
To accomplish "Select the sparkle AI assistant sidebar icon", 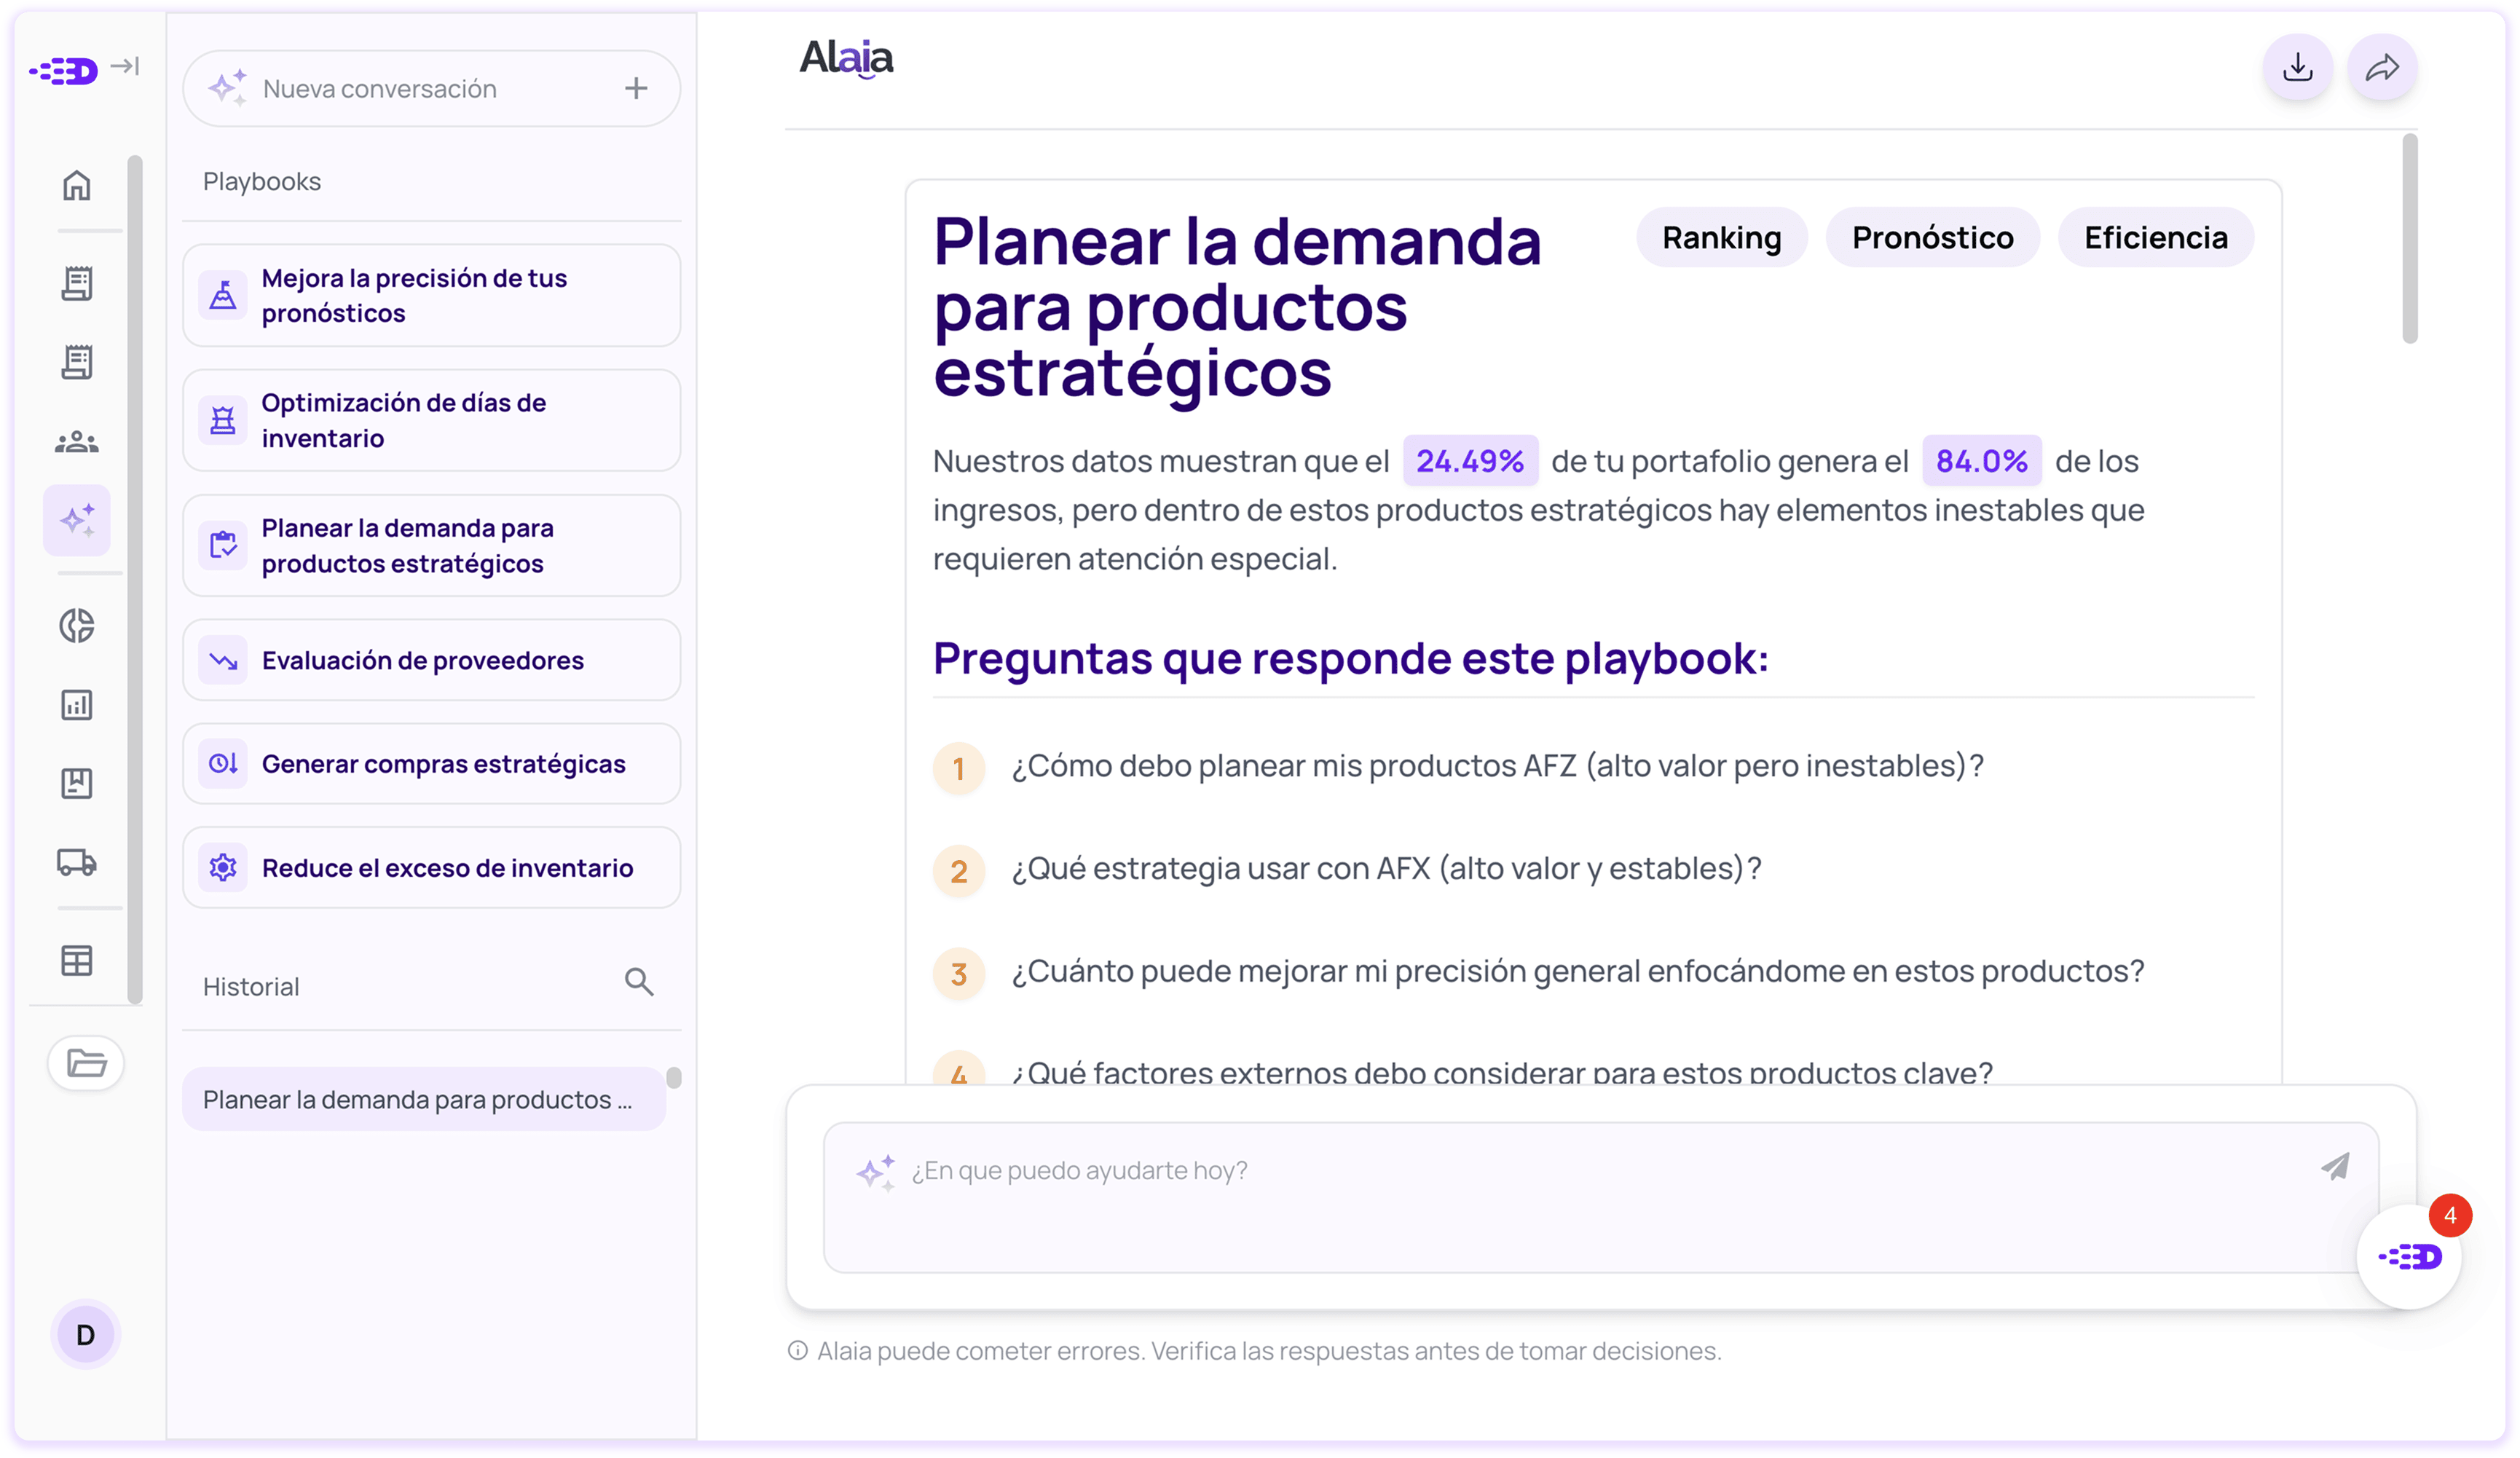I will click(x=77, y=521).
